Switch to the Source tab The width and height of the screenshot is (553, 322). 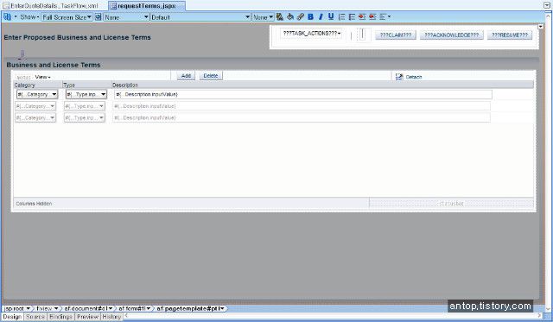click(35, 317)
